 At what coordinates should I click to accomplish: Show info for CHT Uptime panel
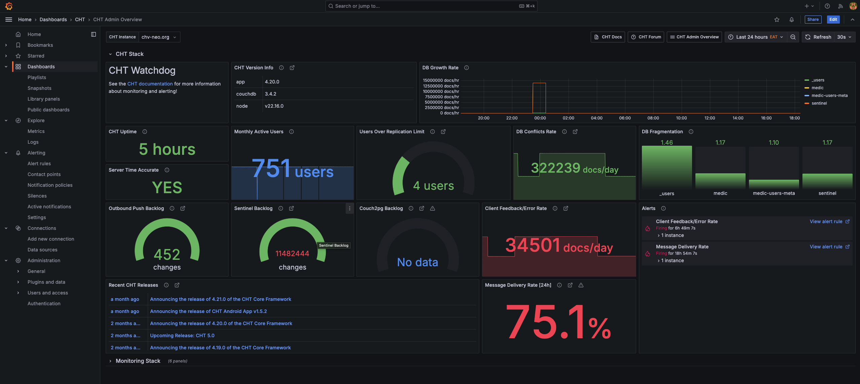(x=145, y=132)
